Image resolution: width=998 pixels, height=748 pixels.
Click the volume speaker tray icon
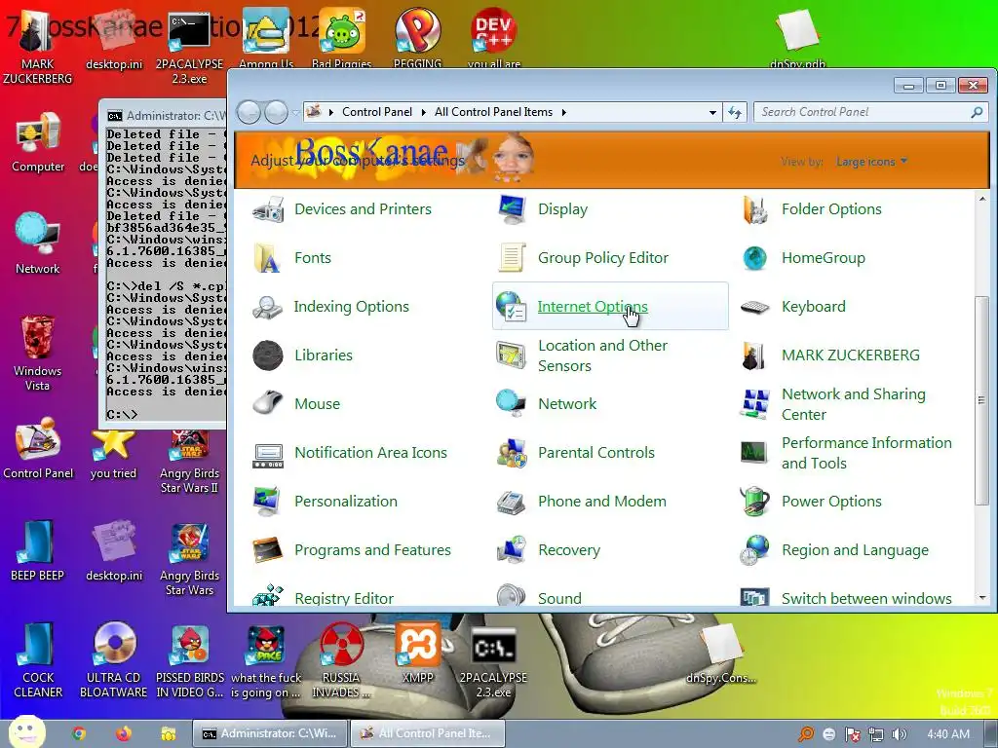900,734
